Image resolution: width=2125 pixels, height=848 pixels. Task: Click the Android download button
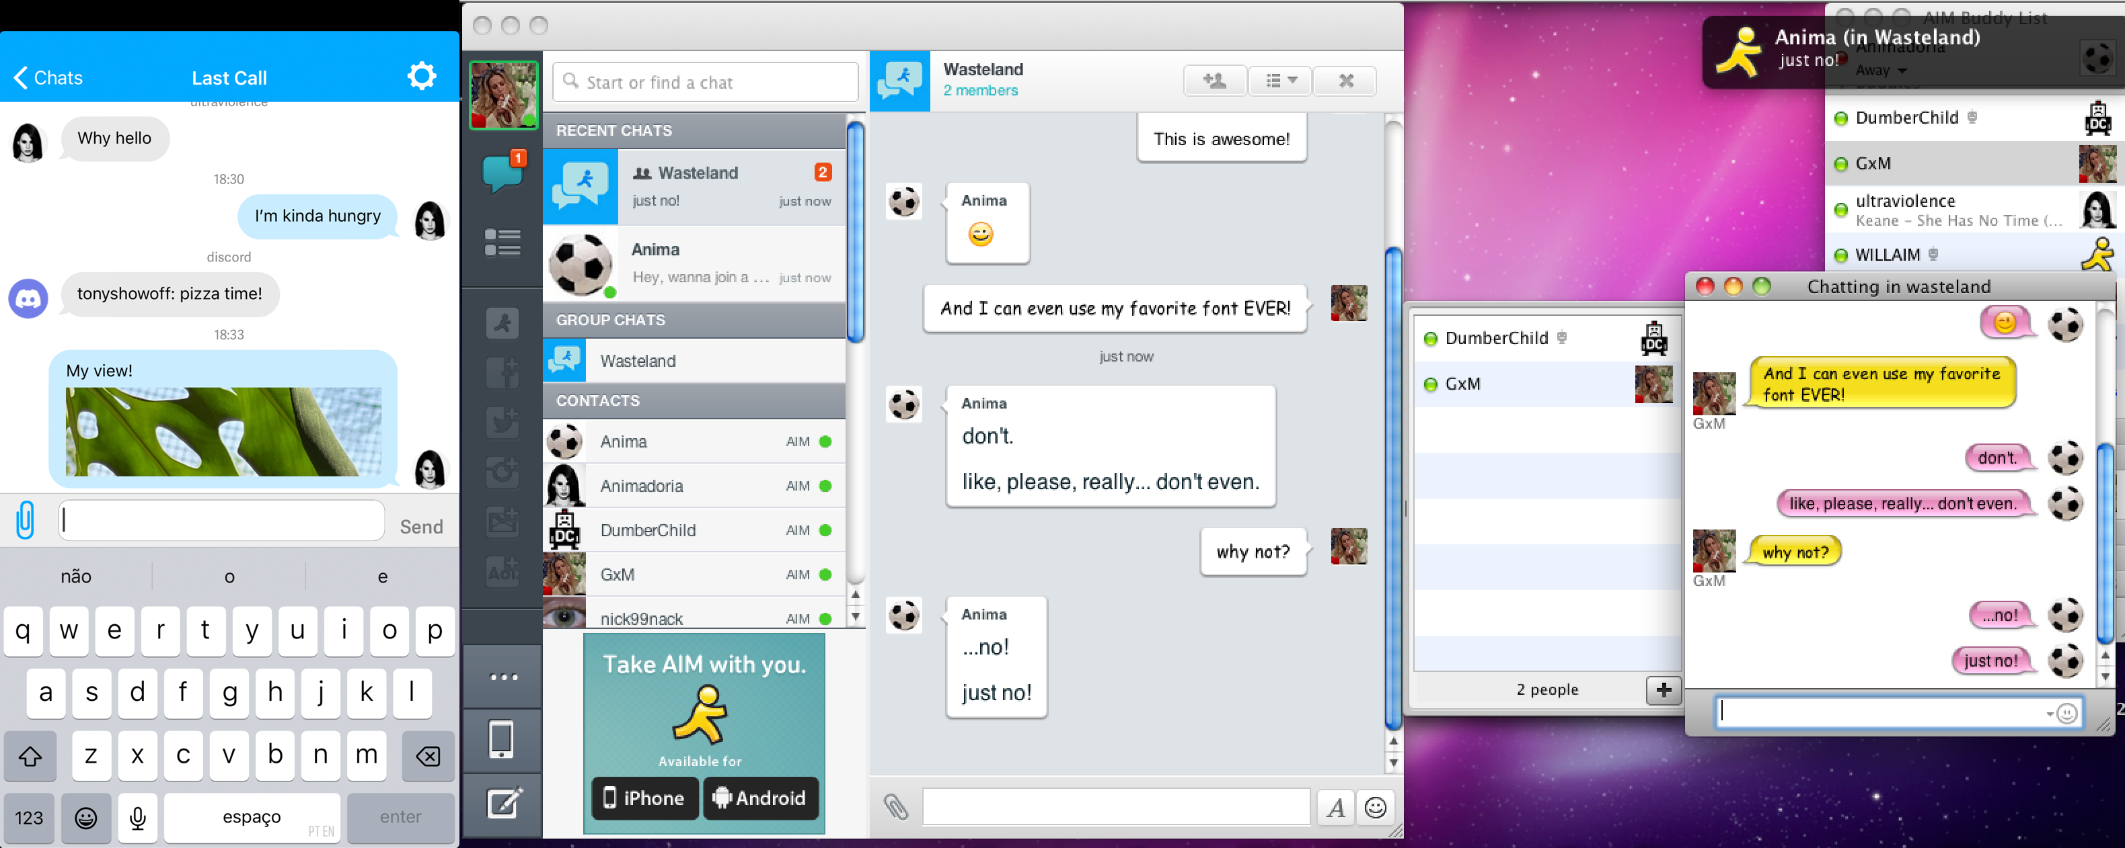pos(759,798)
